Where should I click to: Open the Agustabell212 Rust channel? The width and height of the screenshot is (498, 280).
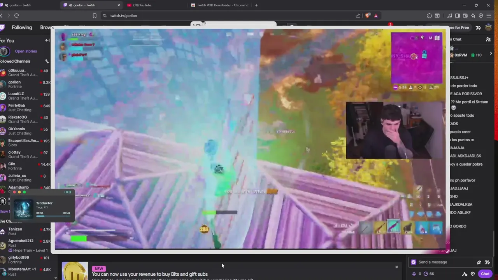[25, 245]
